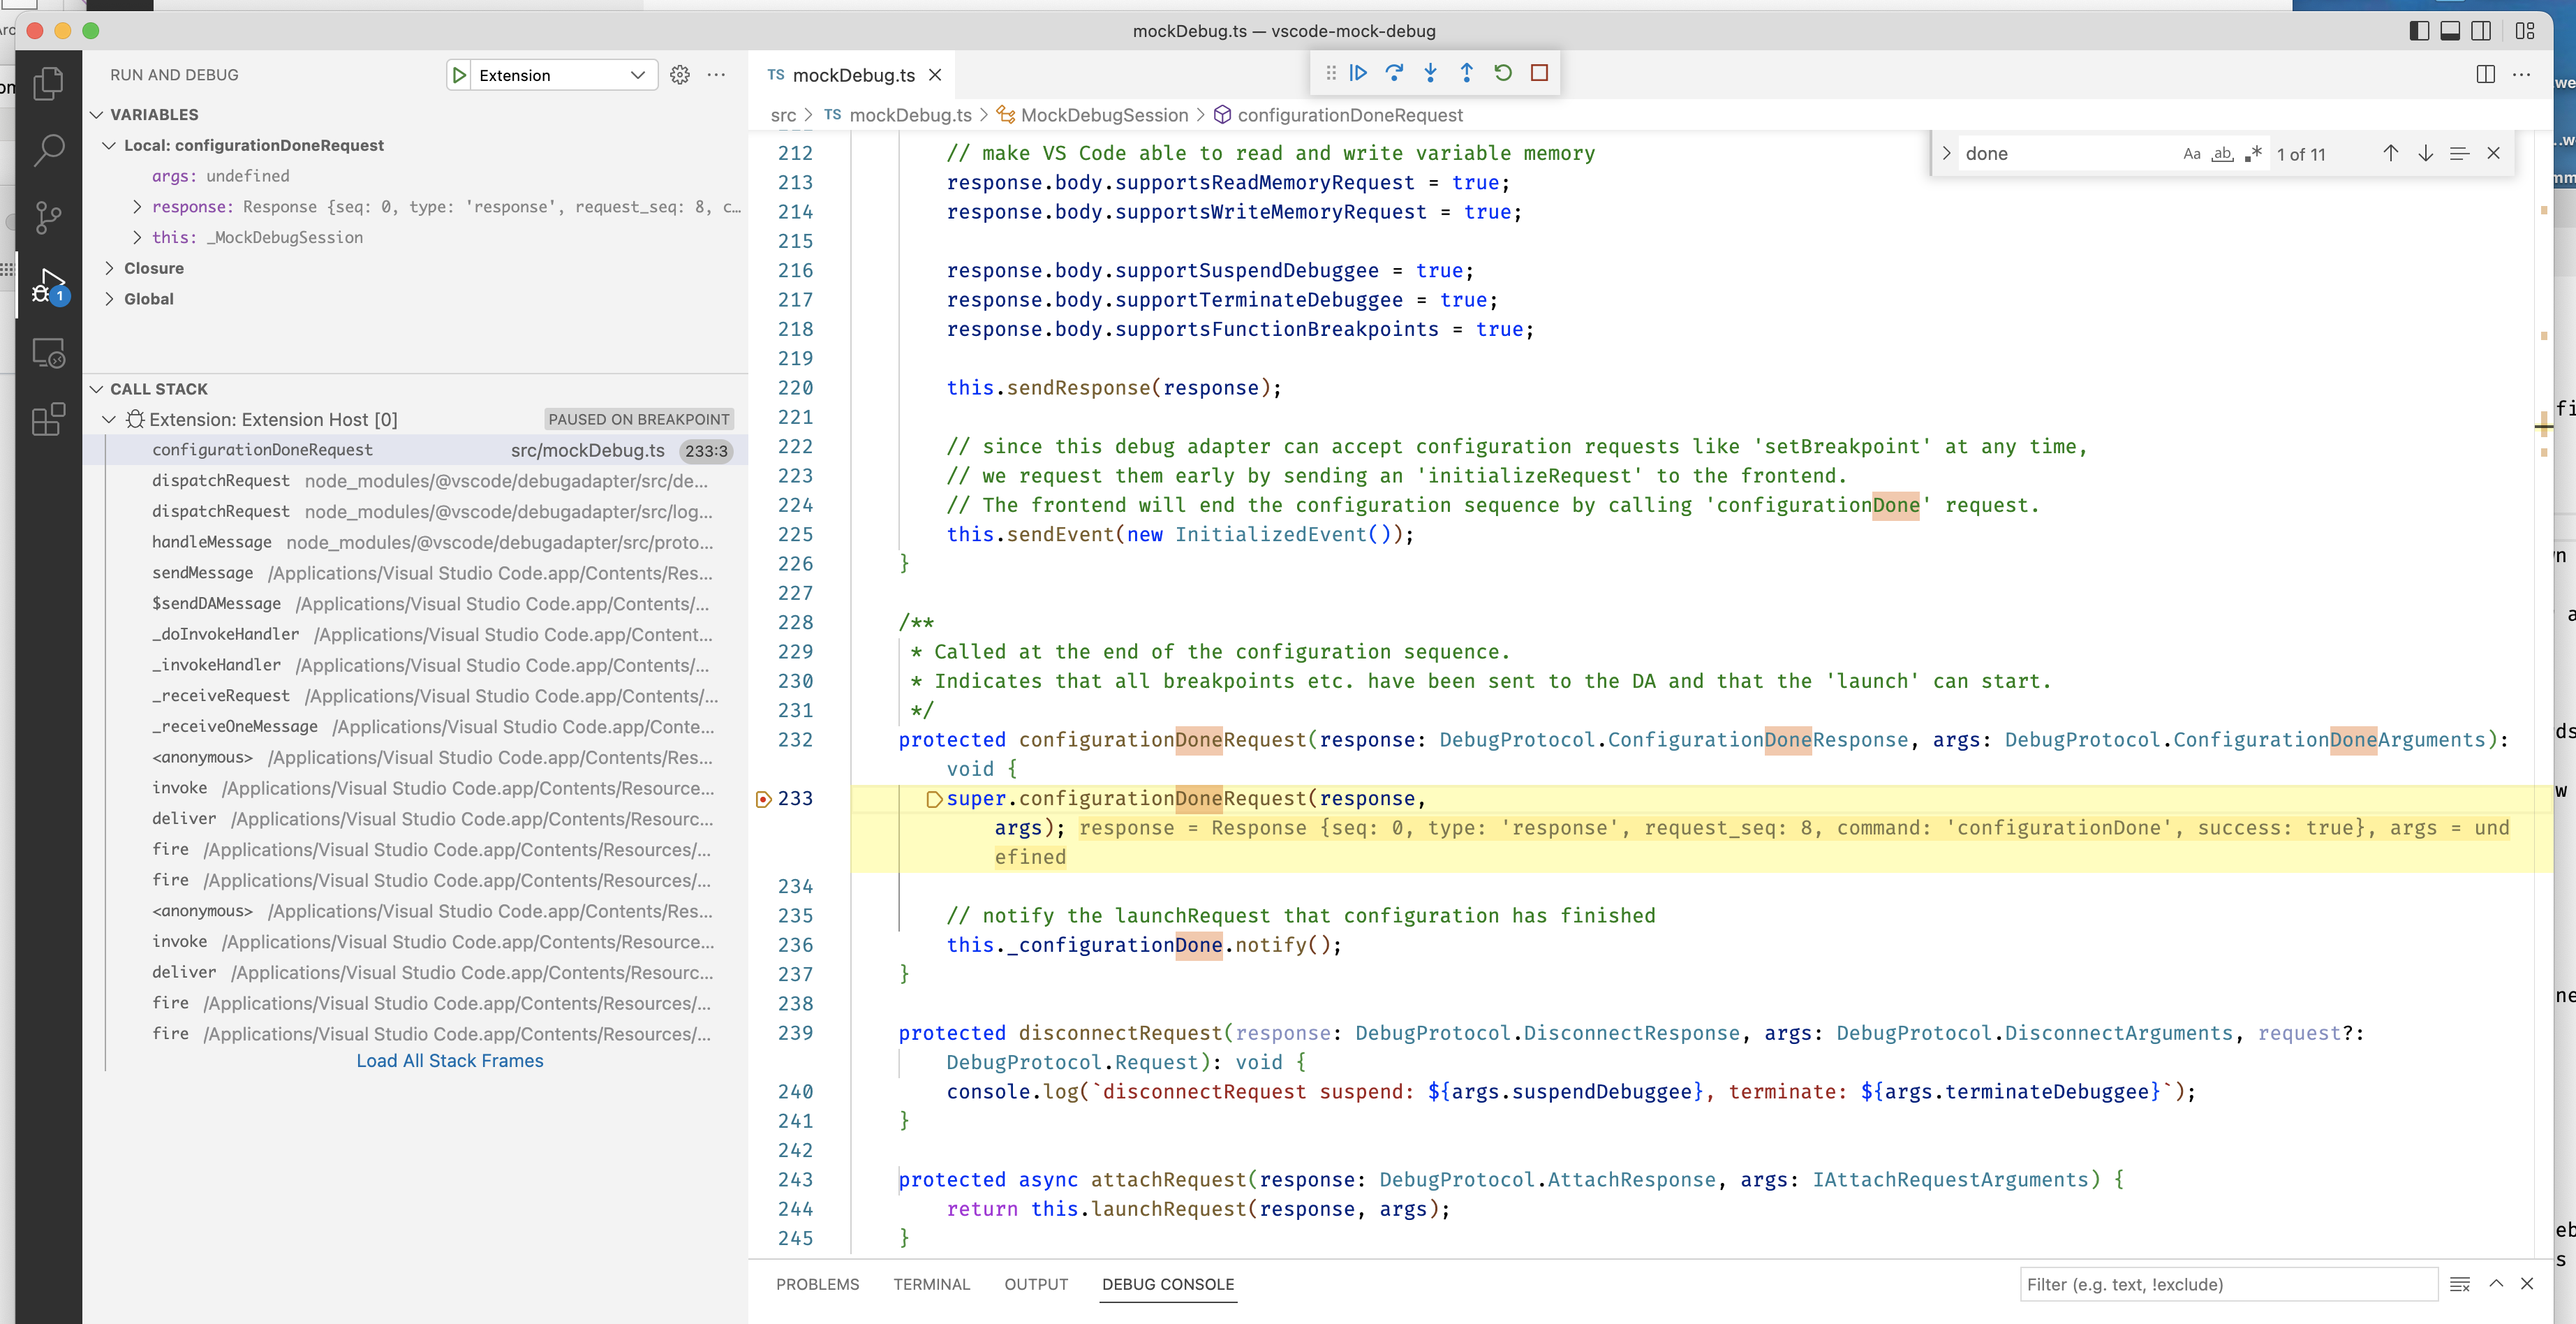Toggle Match Case in the find widget

(x=2191, y=153)
